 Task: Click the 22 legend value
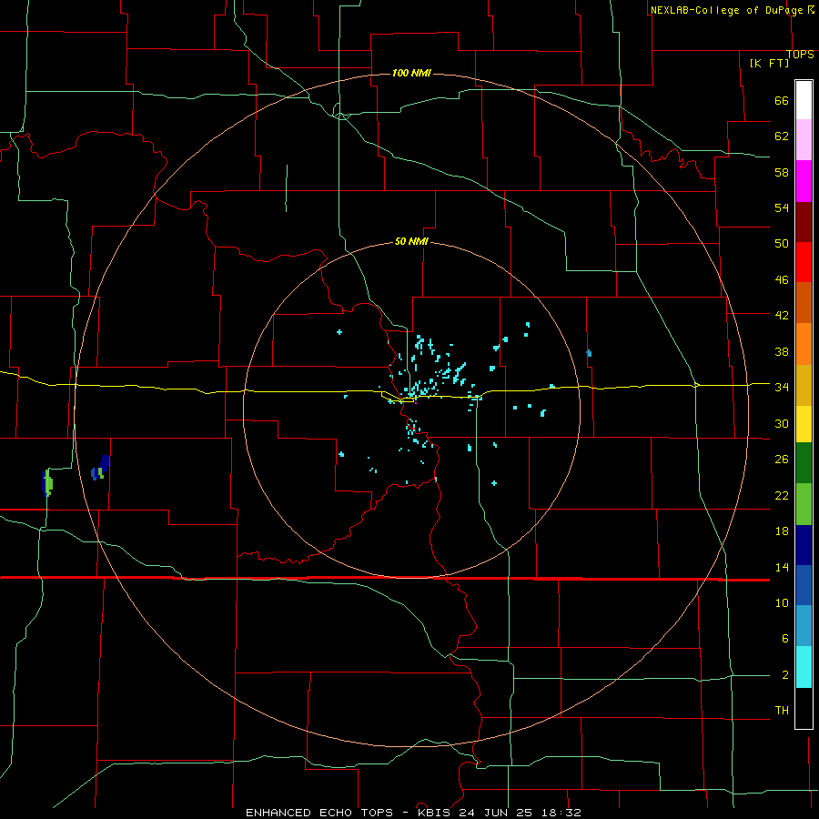coord(782,495)
